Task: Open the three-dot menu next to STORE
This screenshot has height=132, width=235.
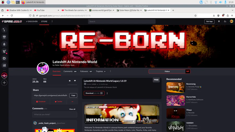Action: click(52, 21)
